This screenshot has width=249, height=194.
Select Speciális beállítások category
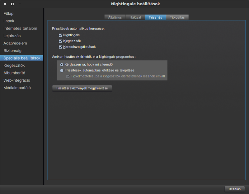tap(22, 58)
